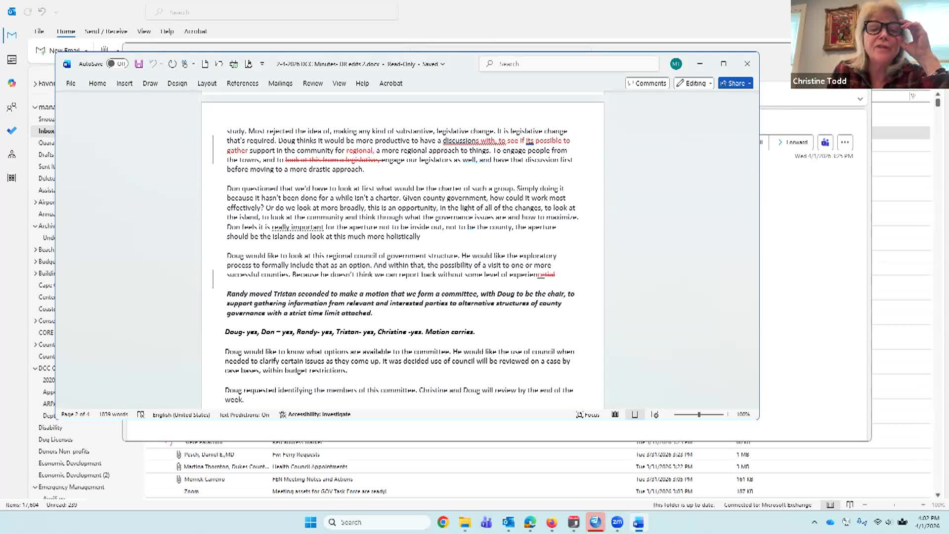Open the References tab in Word

point(242,83)
